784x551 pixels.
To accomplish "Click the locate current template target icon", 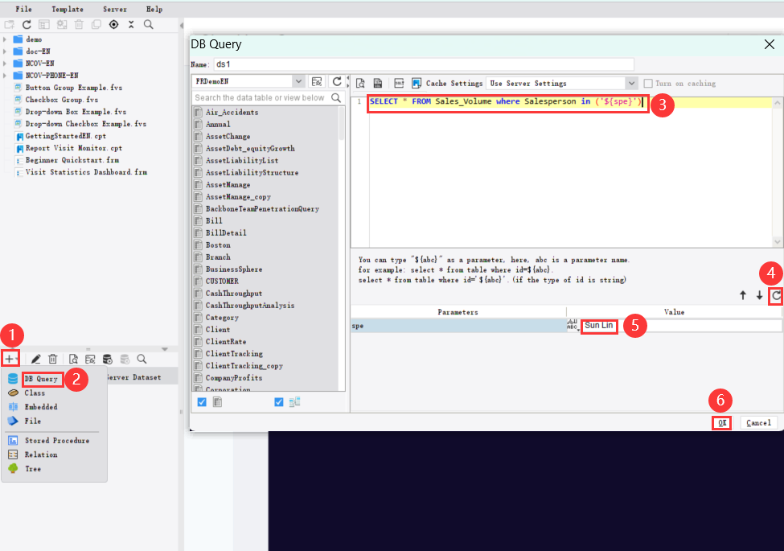I will coord(114,25).
